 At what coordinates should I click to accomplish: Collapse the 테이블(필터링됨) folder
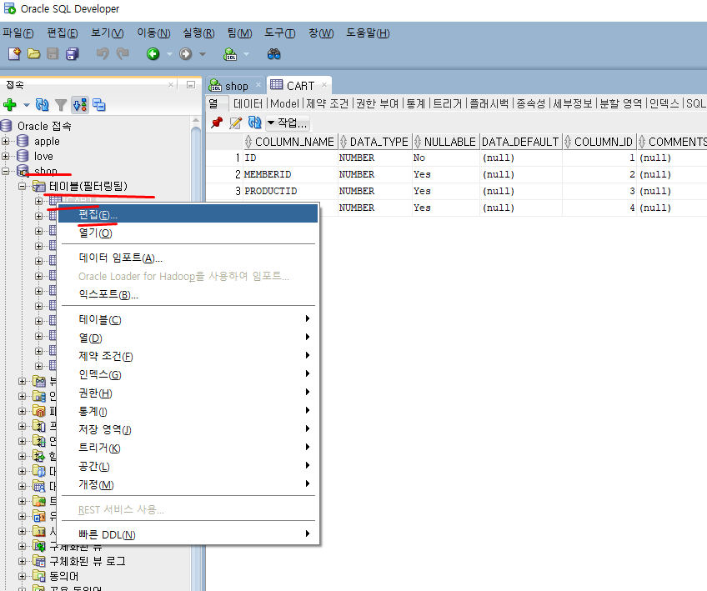(x=22, y=186)
